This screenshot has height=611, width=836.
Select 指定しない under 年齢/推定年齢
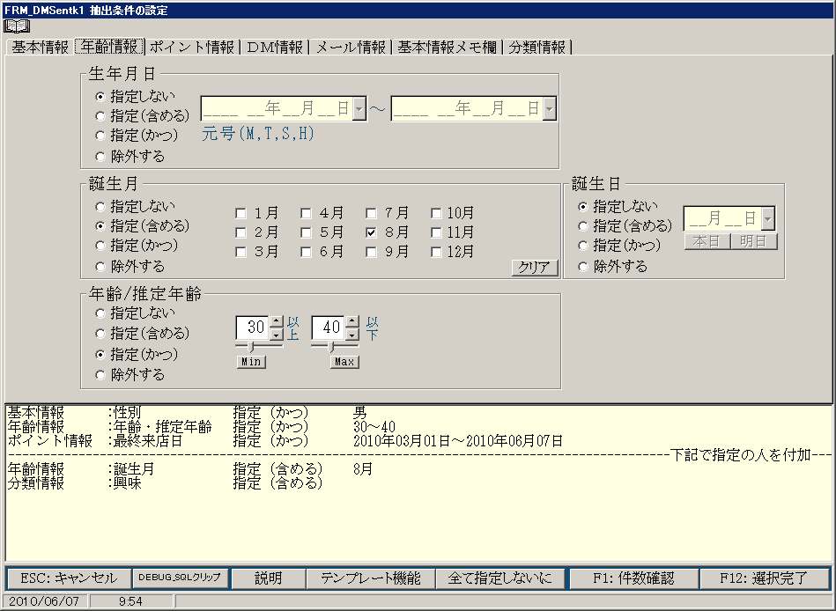[x=100, y=313]
